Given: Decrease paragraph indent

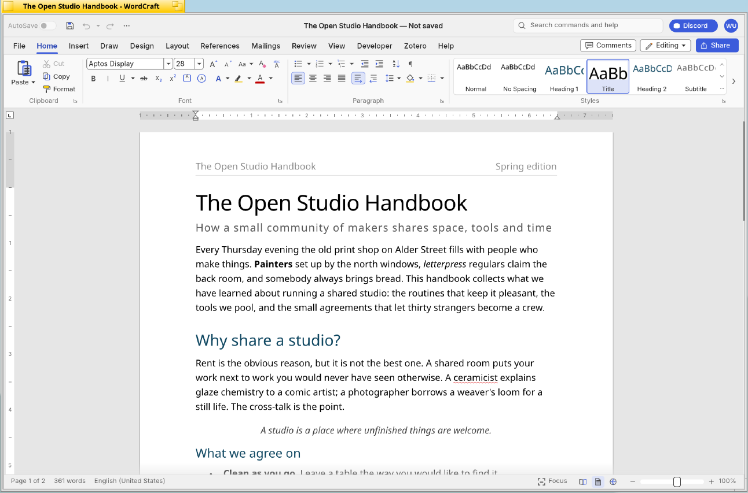Looking at the screenshot, I should 365,64.
